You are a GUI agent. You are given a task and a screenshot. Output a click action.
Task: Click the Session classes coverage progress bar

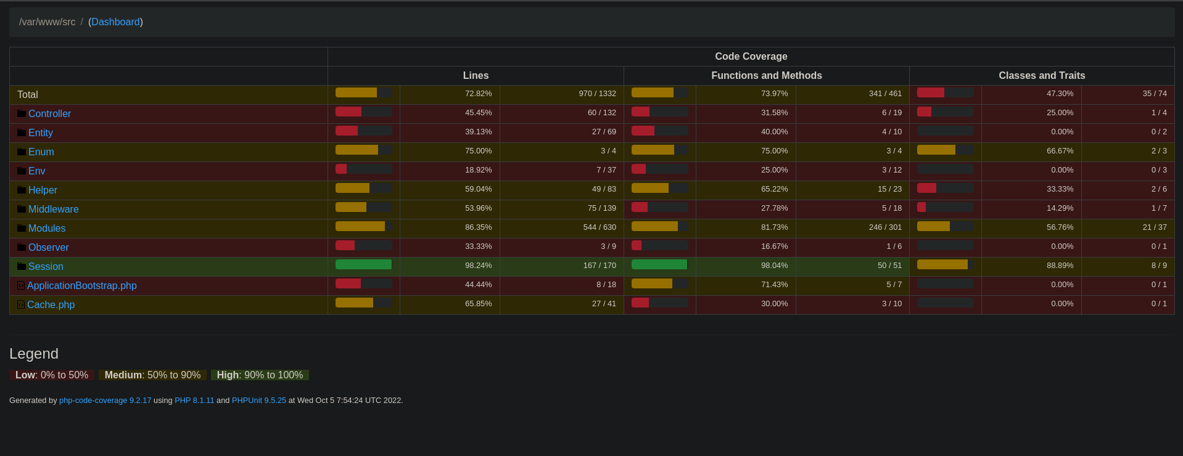click(946, 264)
